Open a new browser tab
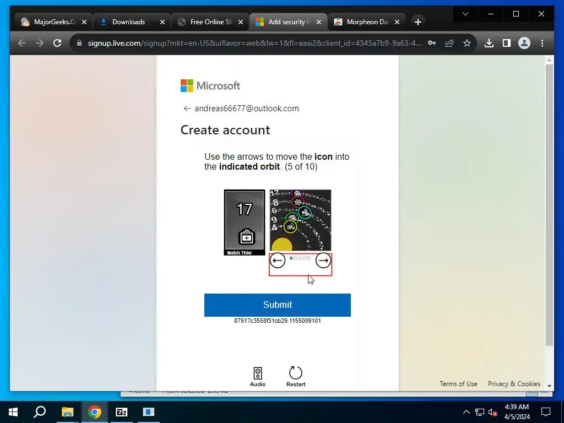This screenshot has height=423, width=564. click(x=417, y=22)
